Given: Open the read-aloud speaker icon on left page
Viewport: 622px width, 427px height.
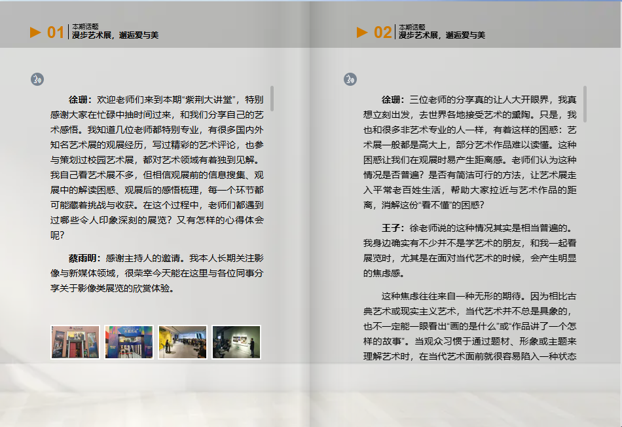Looking at the screenshot, I should click(x=37, y=79).
